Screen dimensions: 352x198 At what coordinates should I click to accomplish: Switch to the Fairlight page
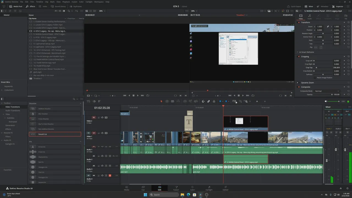209,188
